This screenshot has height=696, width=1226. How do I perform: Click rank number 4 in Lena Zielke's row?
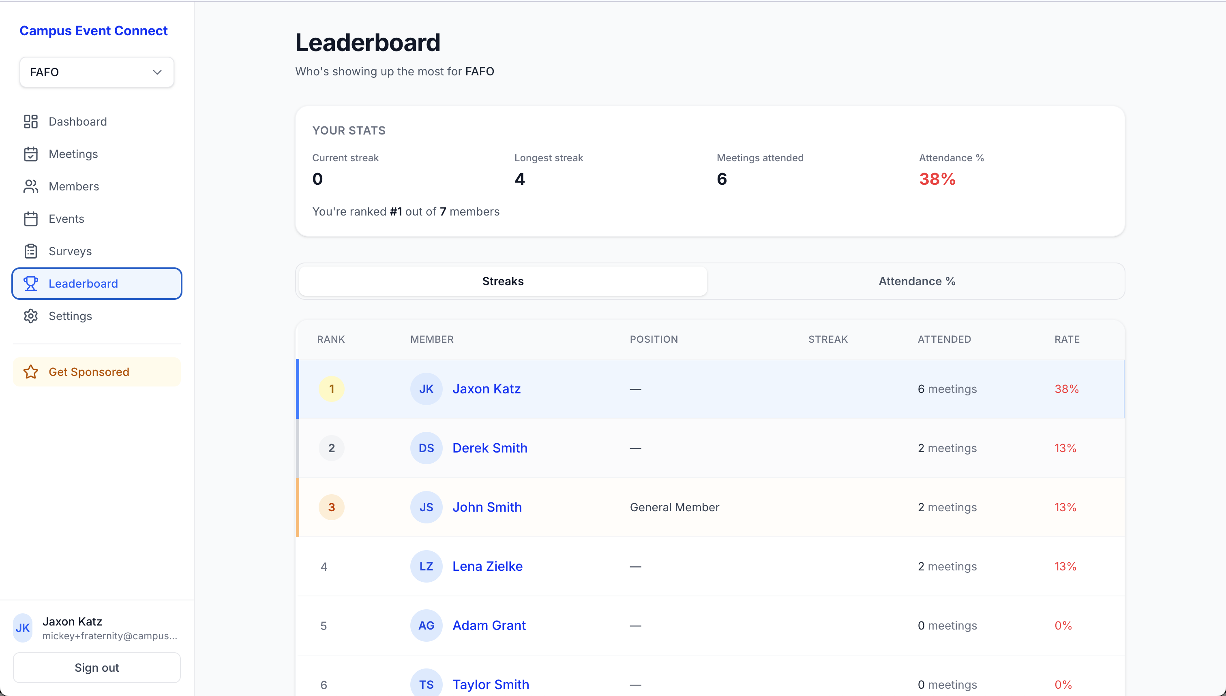tap(324, 566)
